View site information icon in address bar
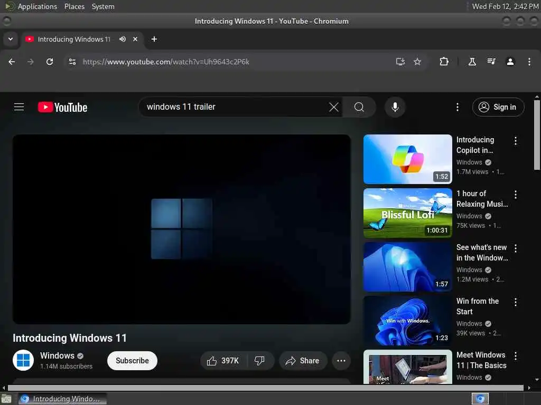The width and height of the screenshot is (541, 405). (72, 62)
